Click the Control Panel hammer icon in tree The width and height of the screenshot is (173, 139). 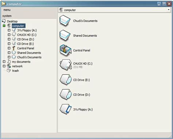coord(14,48)
